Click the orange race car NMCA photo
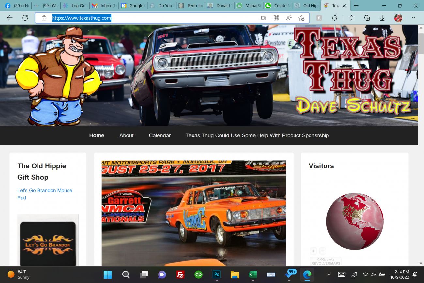Screen dimensions: 424x283 click(194, 213)
